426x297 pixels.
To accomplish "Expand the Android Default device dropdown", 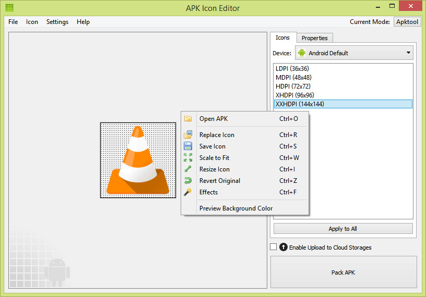I will coord(354,53).
